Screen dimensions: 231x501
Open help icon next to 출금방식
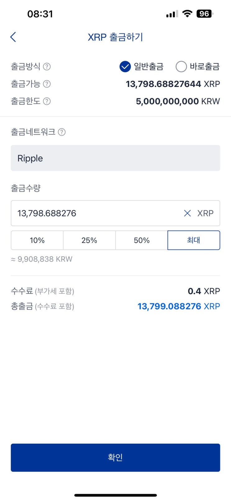(47, 66)
